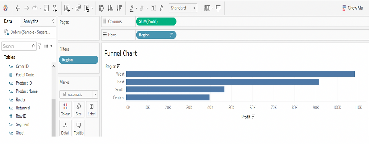Image resolution: width=369 pixels, height=144 pixels.
Task: Click the Tables section heading
Action: click(9, 57)
